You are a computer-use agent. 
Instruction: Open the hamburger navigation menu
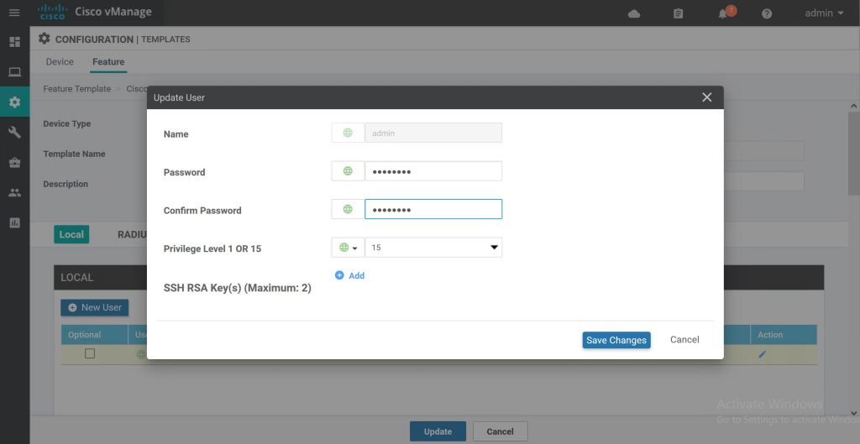click(14, 13)
